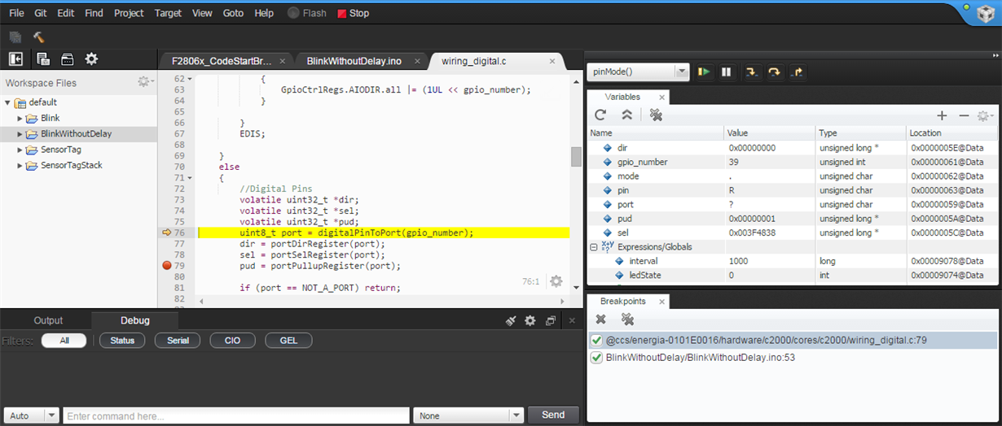Collapse the Expressions/Globals section
The width and height of the screenshot is (1002, 426).
coord(593,246)
